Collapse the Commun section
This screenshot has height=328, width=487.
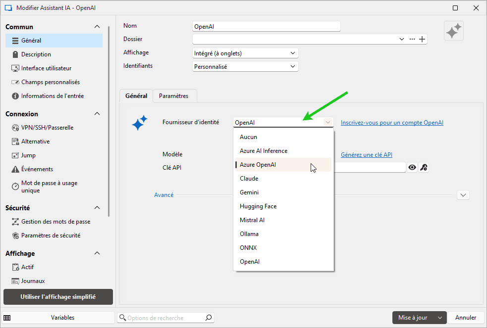(x=97, y=27)
